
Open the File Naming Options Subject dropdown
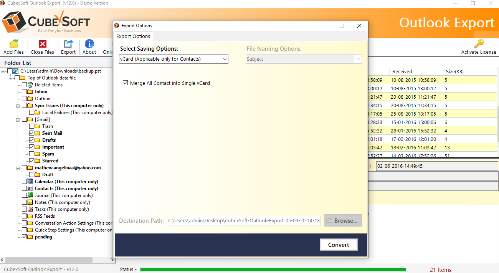[x=304, y=59]
